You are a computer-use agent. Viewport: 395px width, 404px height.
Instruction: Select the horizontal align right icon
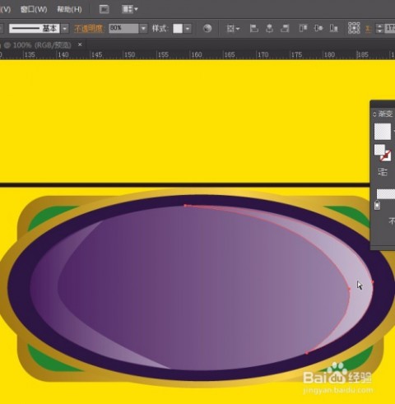[x=285, y=28]
